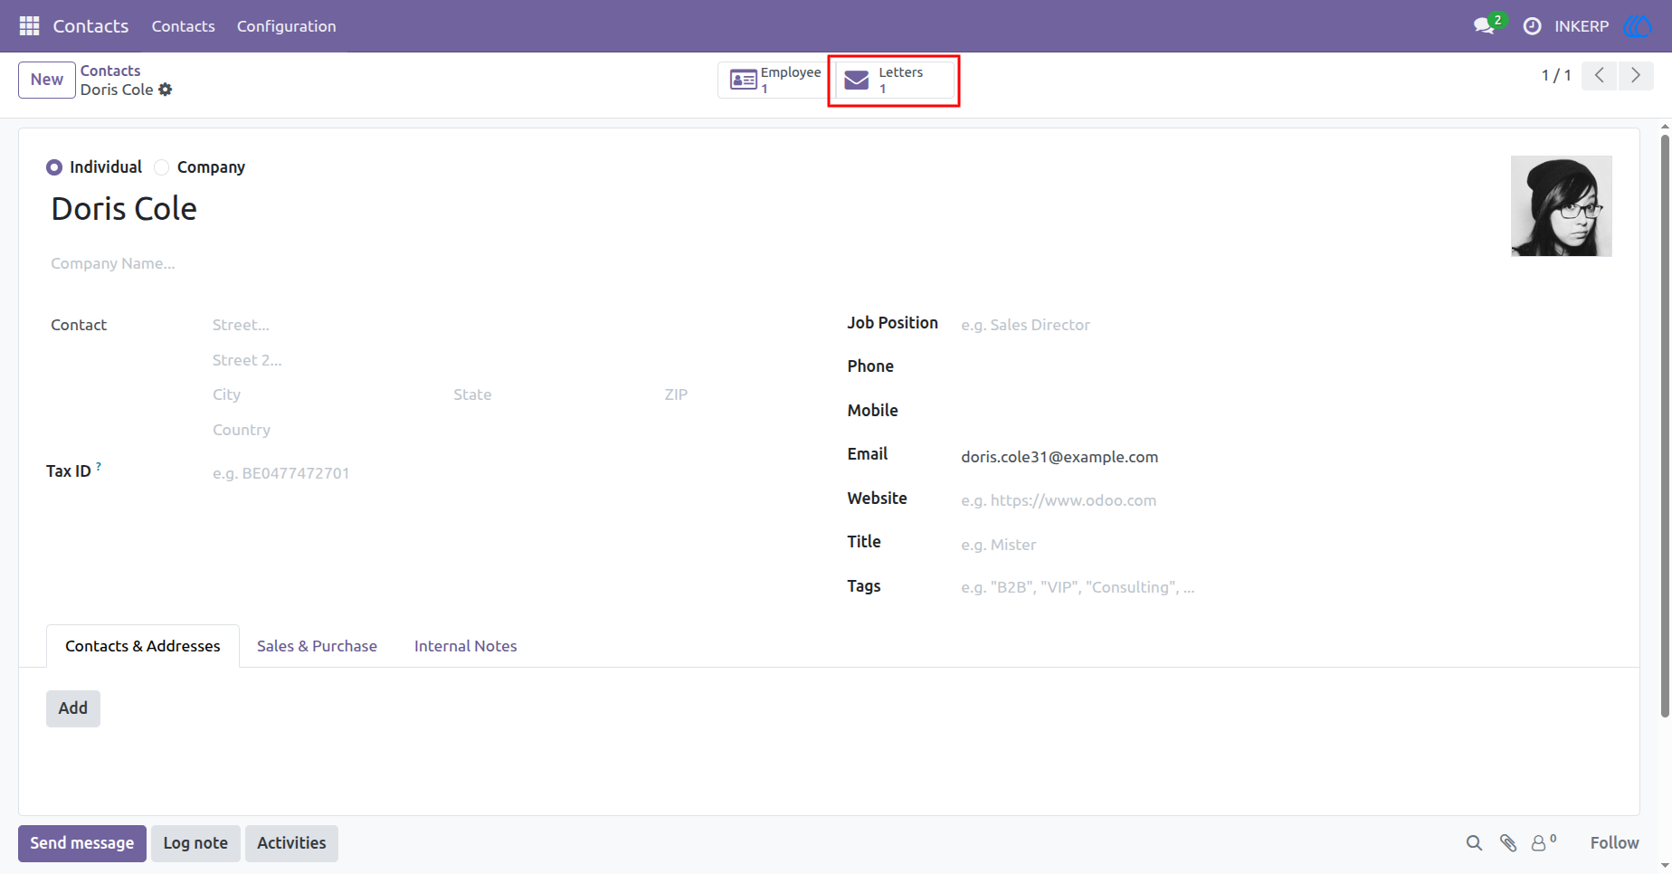Click the Activities button
The width and height of the screenshot is (1672, 874).
291,843
